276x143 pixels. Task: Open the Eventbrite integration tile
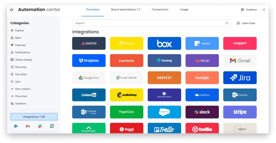point(127,61)
